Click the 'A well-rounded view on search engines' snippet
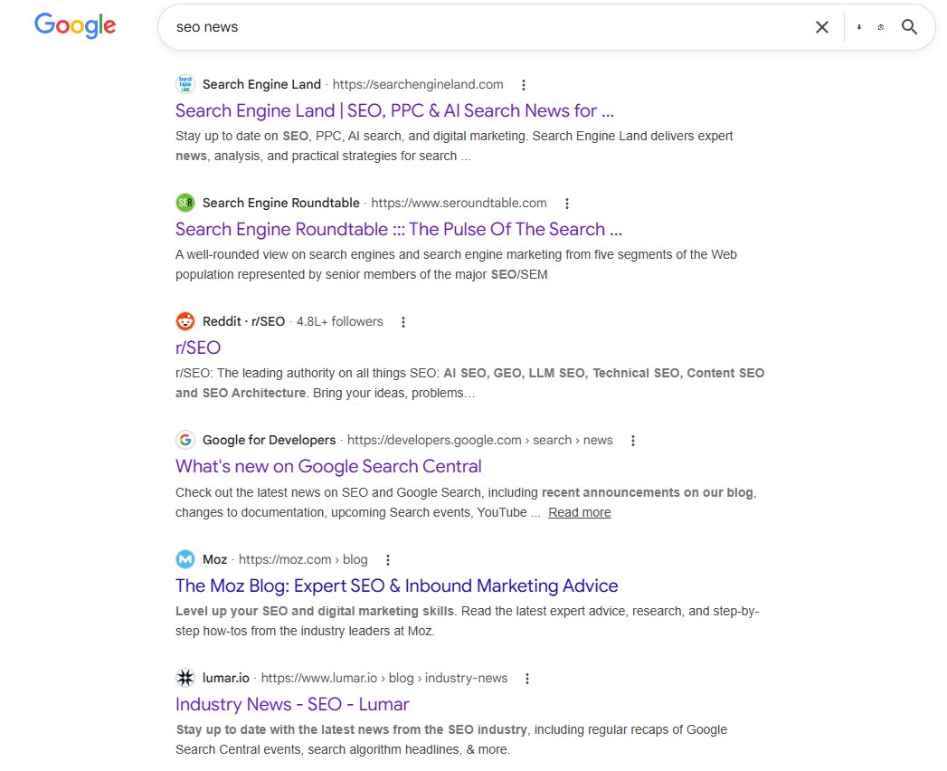The height and width of the screenshot is (771, 947). coord(456,264)
